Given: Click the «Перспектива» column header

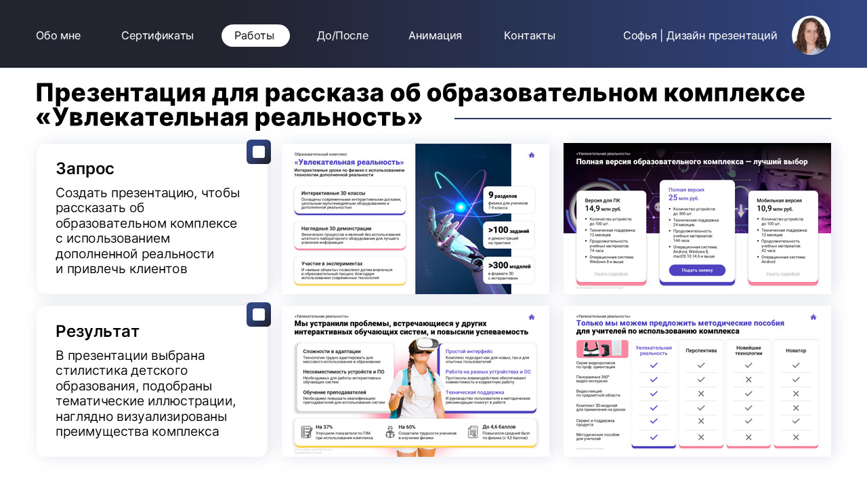Looking at the screenshot, I should pos(701,350).
